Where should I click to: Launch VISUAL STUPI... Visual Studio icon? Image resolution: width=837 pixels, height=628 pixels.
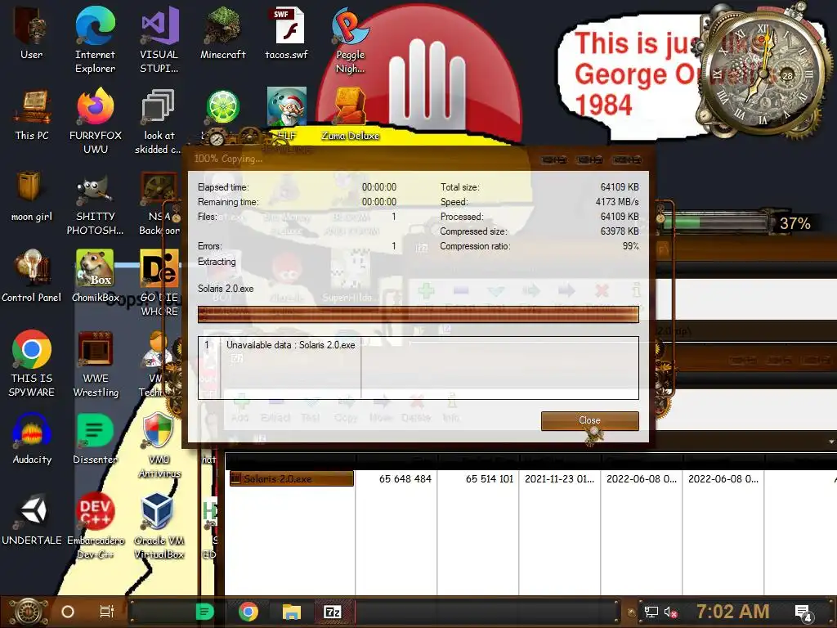159,39
